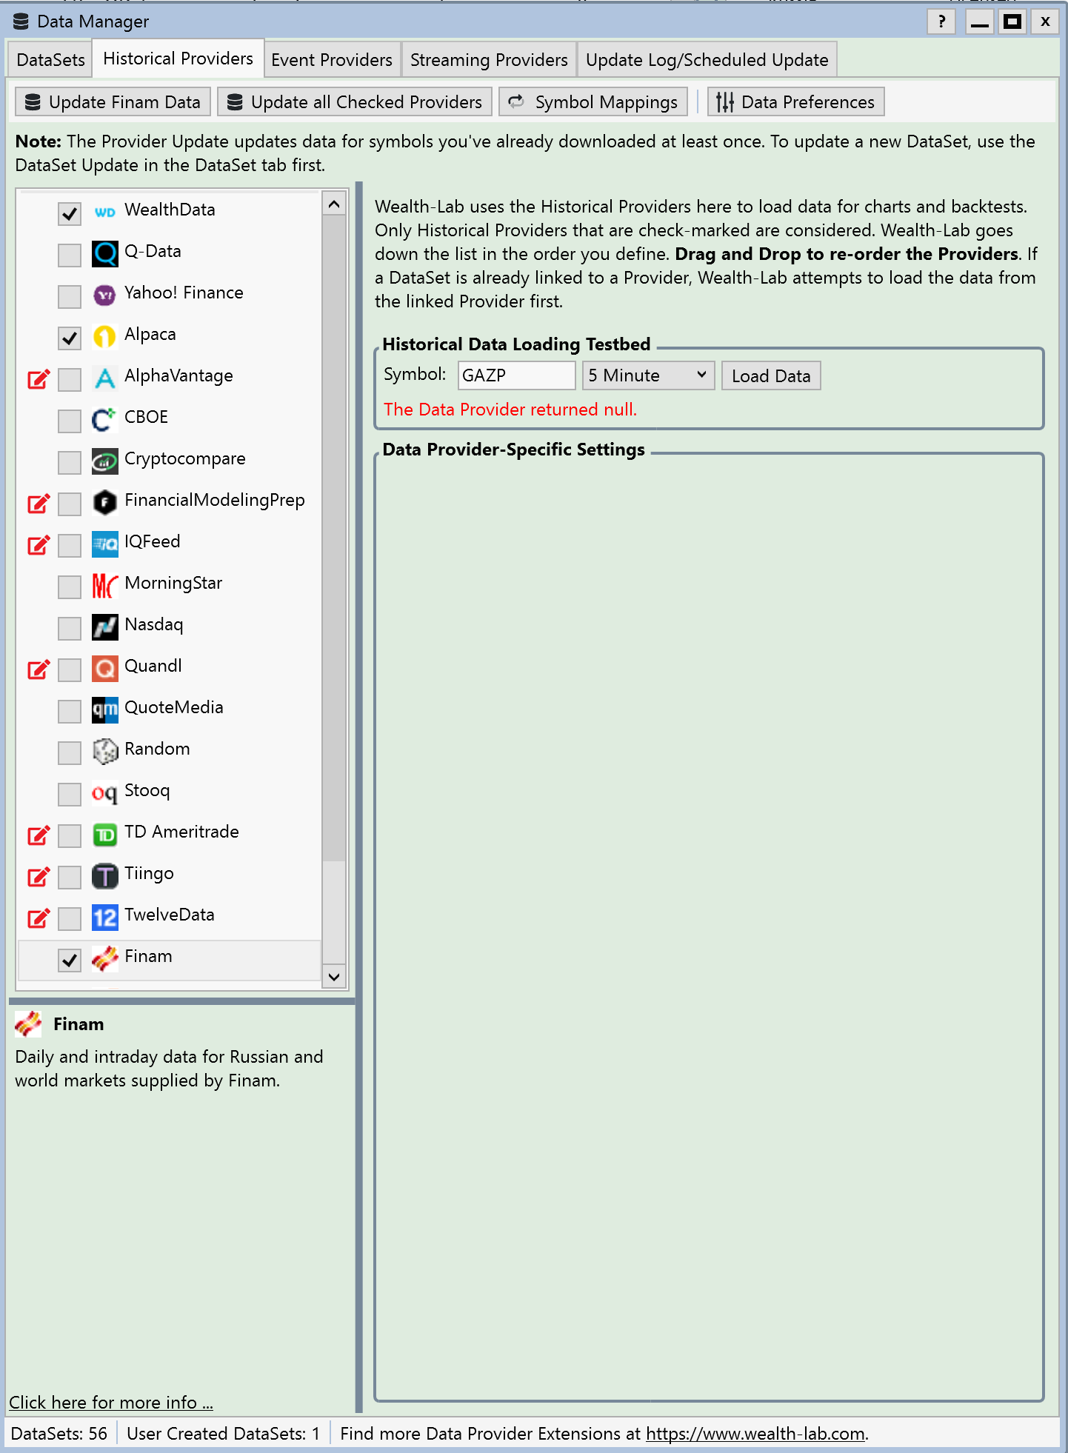The image size is (1068, 1453).
Task: Click the Q-Data provider logo icon
Action: 104,254
